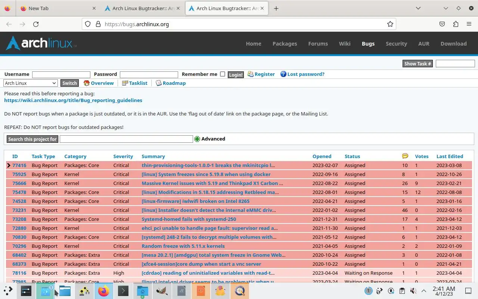Open the Bug_reporting_guidelines wiki link
Screen dimensions: 478x299
tap(73, 100)
